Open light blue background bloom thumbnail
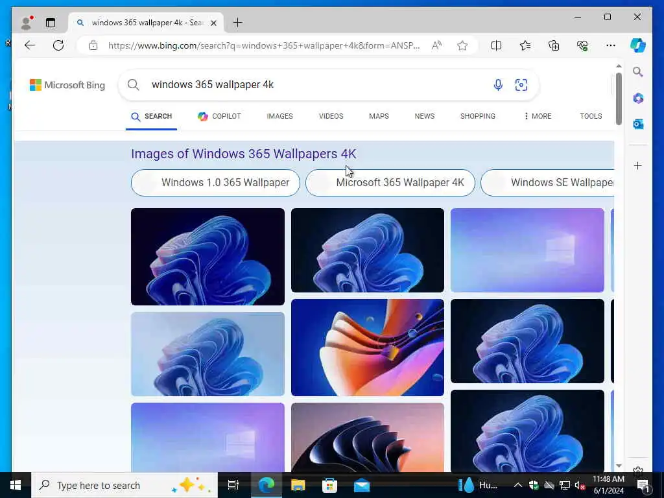The height and width of the screenshot is (498, 664). click(207, 354)
